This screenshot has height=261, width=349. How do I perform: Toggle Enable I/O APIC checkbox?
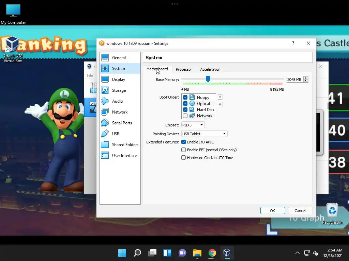point(184,142)
